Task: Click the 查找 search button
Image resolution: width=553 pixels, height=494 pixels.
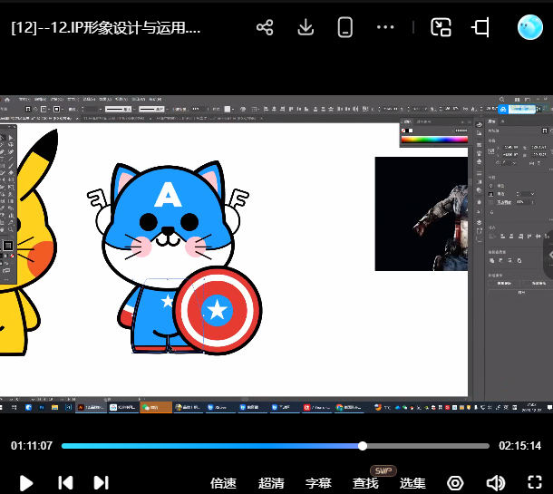Action: (365, 483)
